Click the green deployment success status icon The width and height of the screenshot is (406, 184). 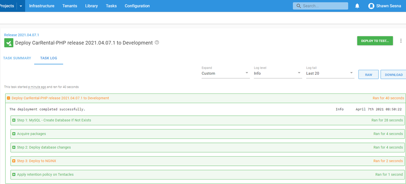pos(9,43)
